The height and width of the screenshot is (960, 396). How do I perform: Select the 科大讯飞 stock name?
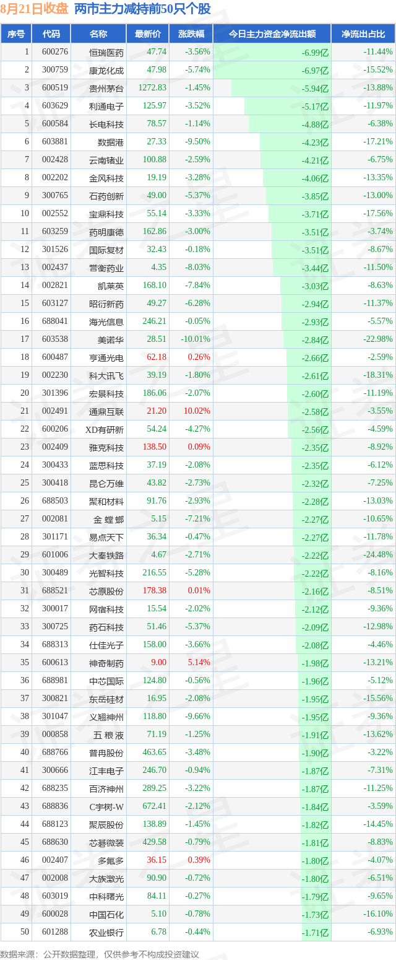coord(106,376)
